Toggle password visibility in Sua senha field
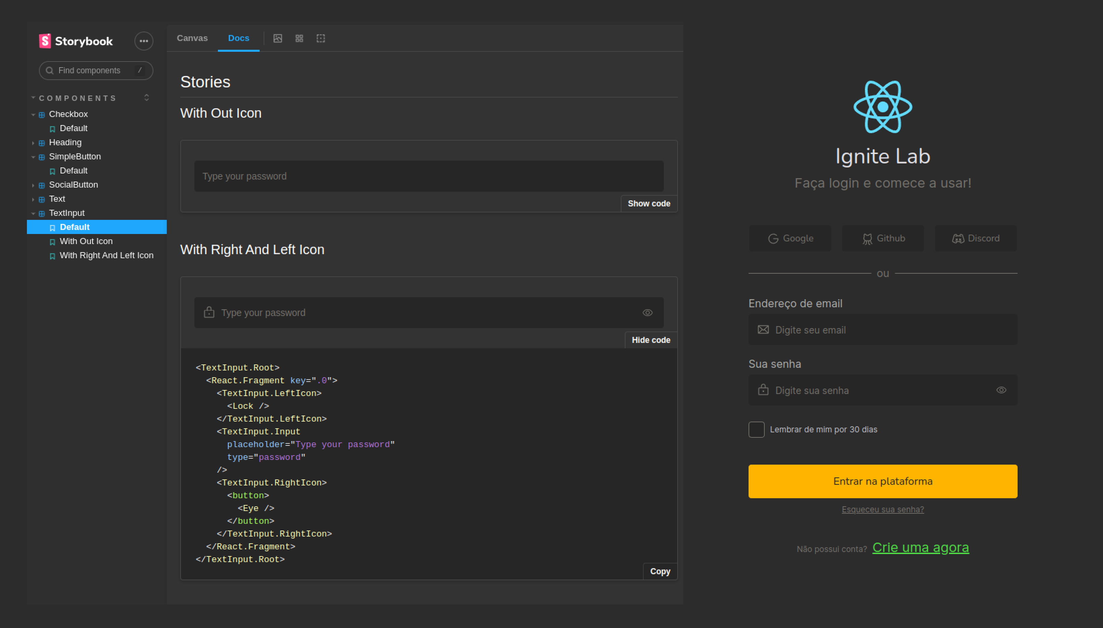Viewport: 1103px width, 628px height. 1001,390
